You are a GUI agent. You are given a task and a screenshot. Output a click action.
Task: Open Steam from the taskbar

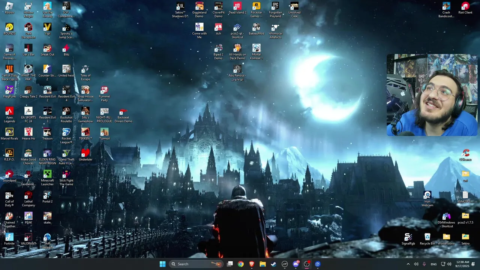(274, 264)
